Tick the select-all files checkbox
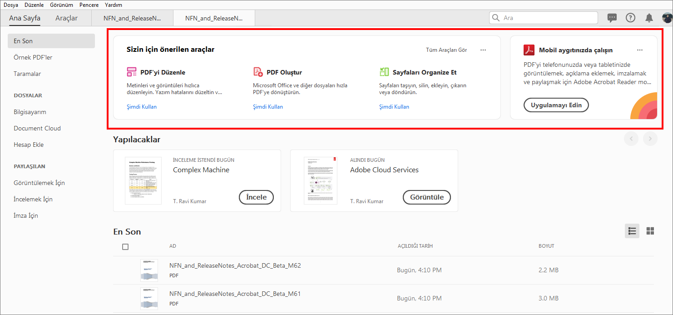This screenshot has width=673, height=315. click(125, 247)
